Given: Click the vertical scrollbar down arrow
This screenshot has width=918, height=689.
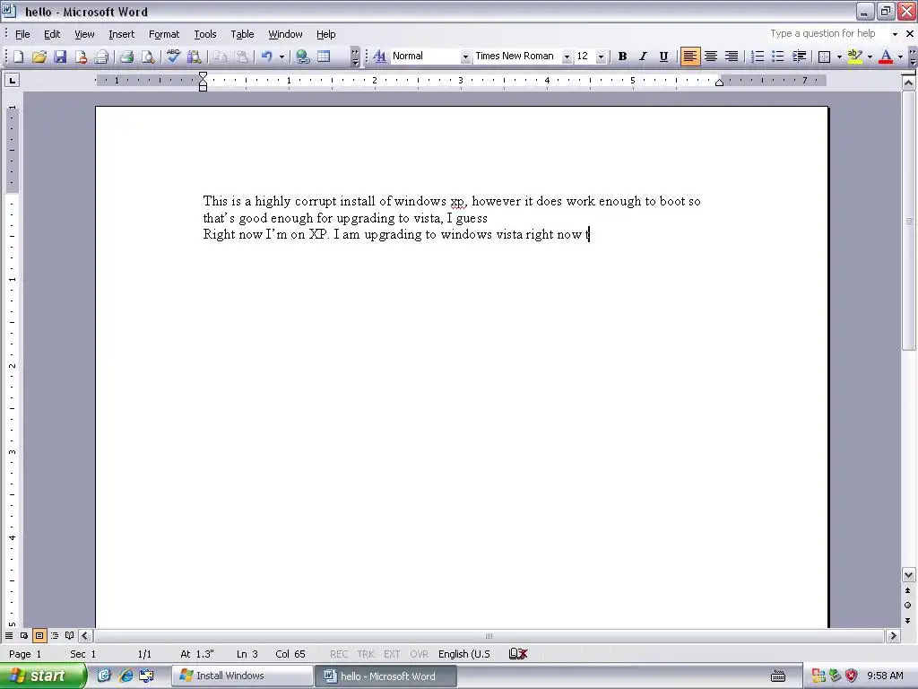Looking at the screenshot, I should 908,575.
